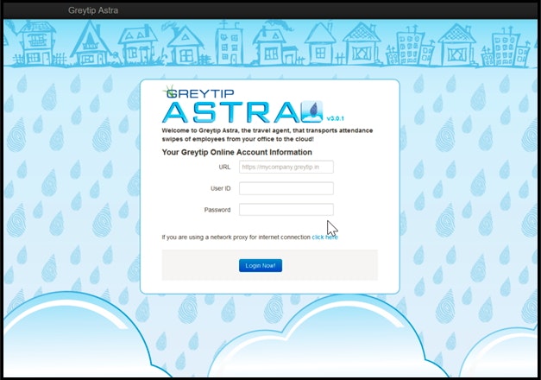This screenshot has width=541, height=380.
Task: Click the 'Welcome to Greytip Astra' description text
Action: pos(267,135)
